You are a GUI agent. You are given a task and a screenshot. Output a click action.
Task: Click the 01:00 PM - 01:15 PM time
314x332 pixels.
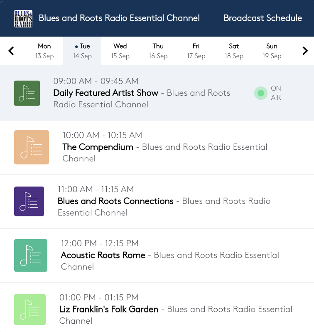click(99, 297)
